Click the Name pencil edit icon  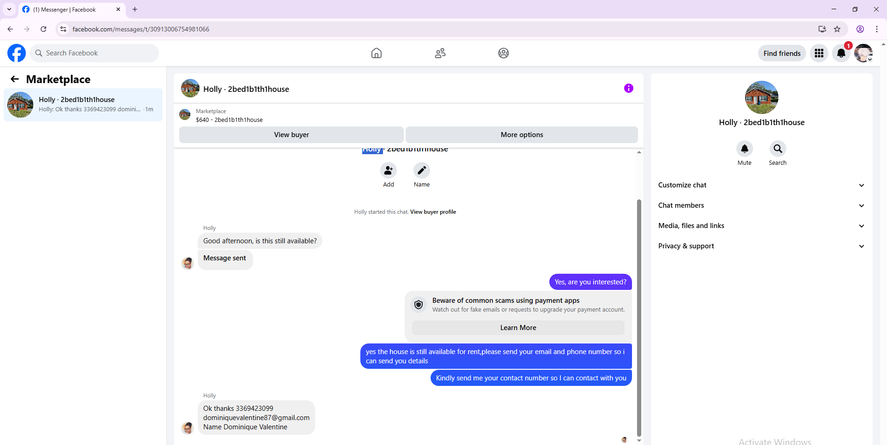[422, 170]
